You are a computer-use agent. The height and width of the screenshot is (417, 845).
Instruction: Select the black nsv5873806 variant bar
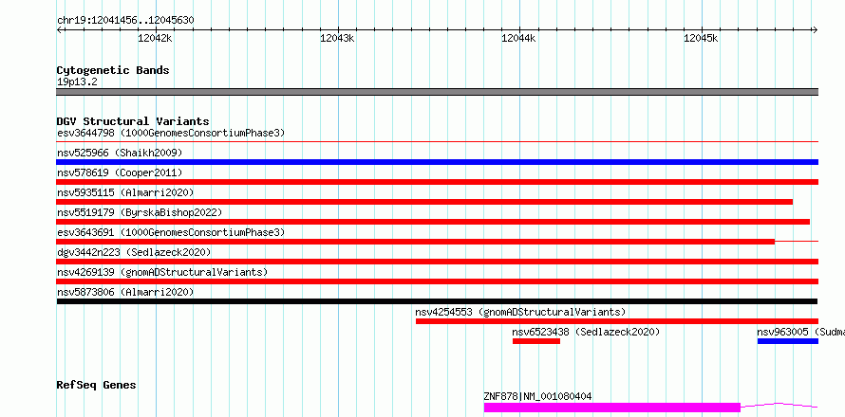point(437,301)
